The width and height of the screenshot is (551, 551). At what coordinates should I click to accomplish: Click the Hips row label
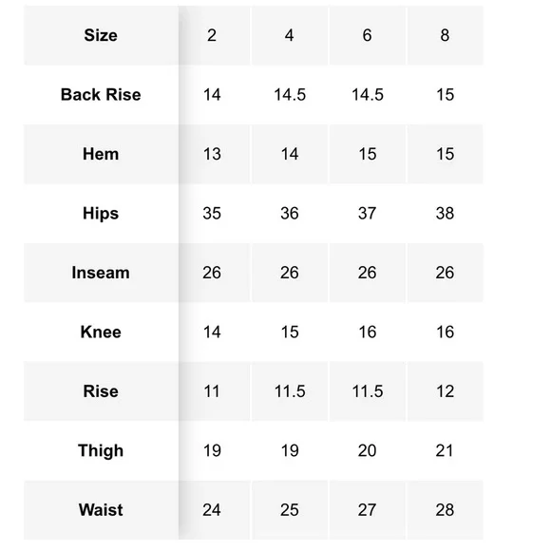(x=101, y=214)
